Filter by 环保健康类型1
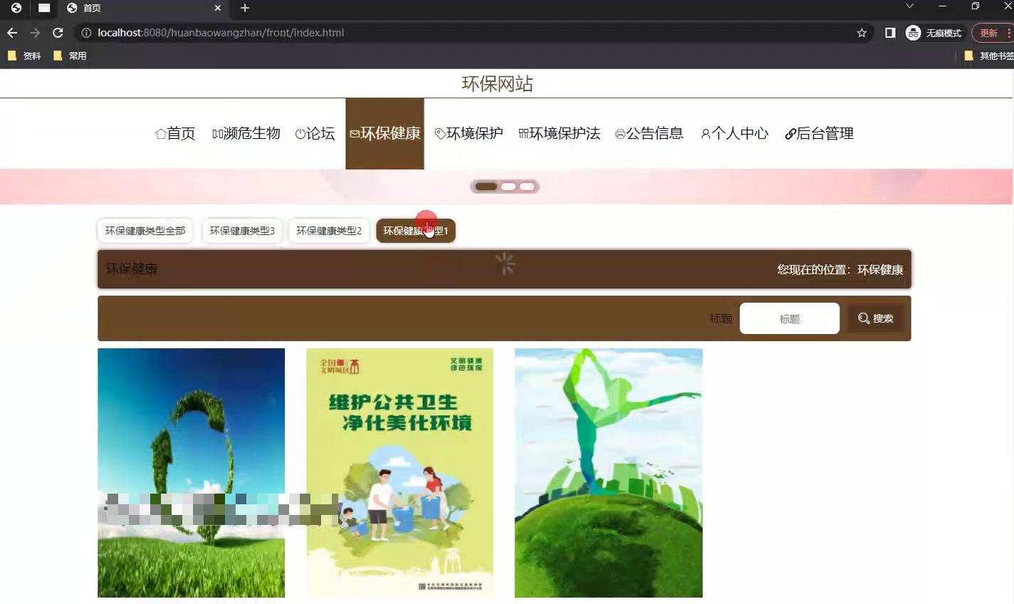The height and width of the screenshot is (604, 1014). 416,231
